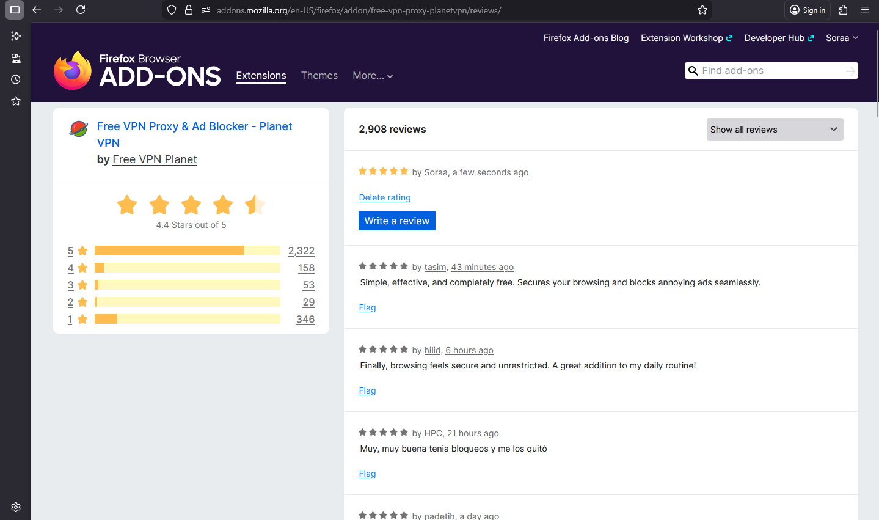The width and height of the screenshot is (879, 520).
Task: Open external link icon beside Extension Workshop
Action: [x=729, y=38]
